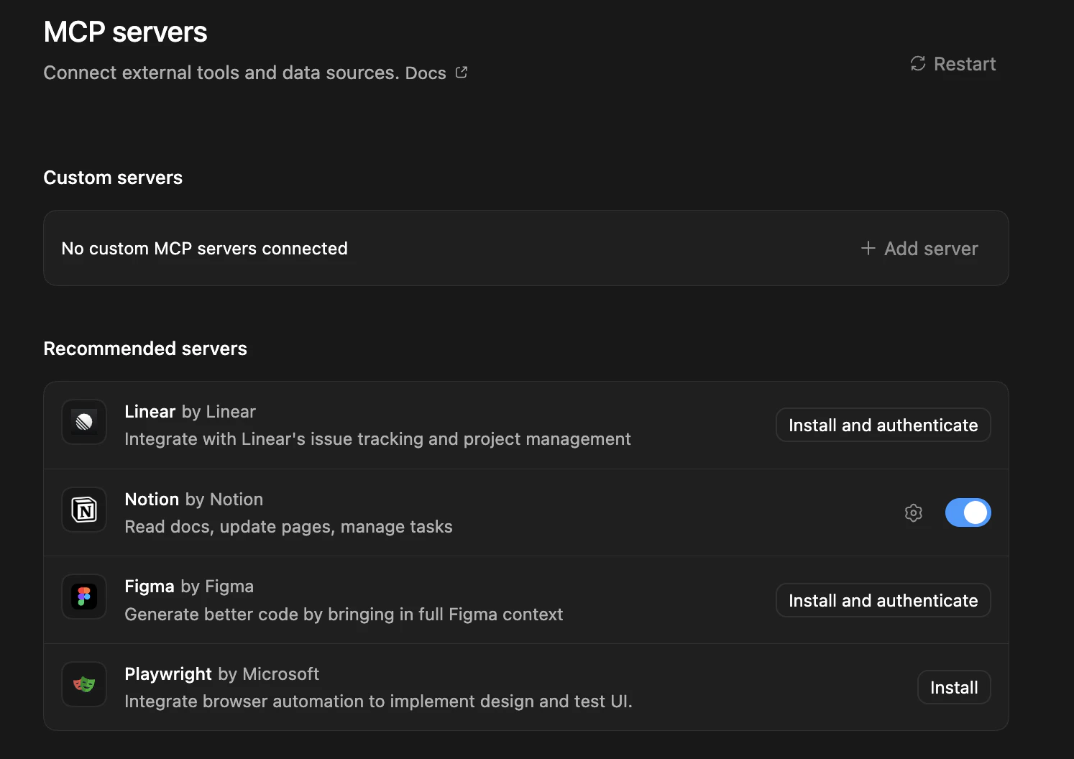Open Notion server settings gear
The width and height of the screenshot is (1074, 759).
pos(913,512)
